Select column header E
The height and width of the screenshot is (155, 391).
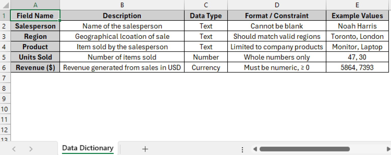click(357, 5)
